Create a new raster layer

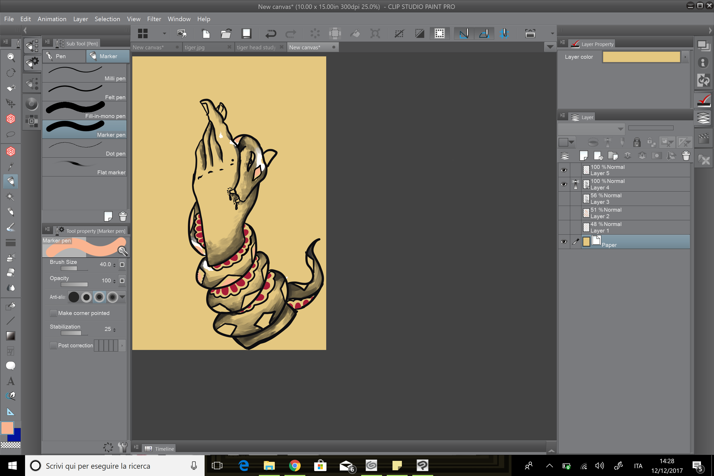pyautogui.click(x=584, y=156)
